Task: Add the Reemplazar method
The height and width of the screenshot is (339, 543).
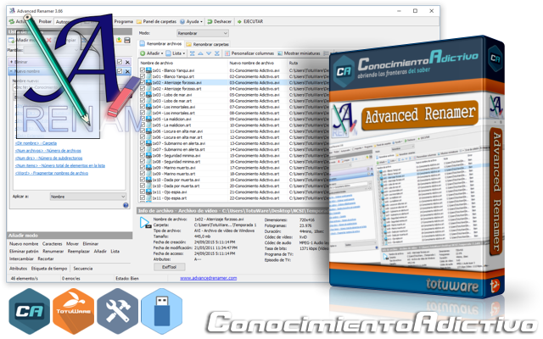Action: pyautogui.click(x=79, y=252)
